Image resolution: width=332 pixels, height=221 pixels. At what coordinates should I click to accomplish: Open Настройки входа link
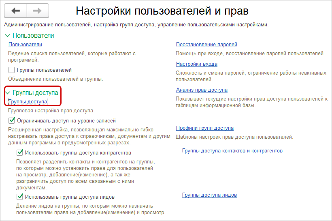(197, 64)
